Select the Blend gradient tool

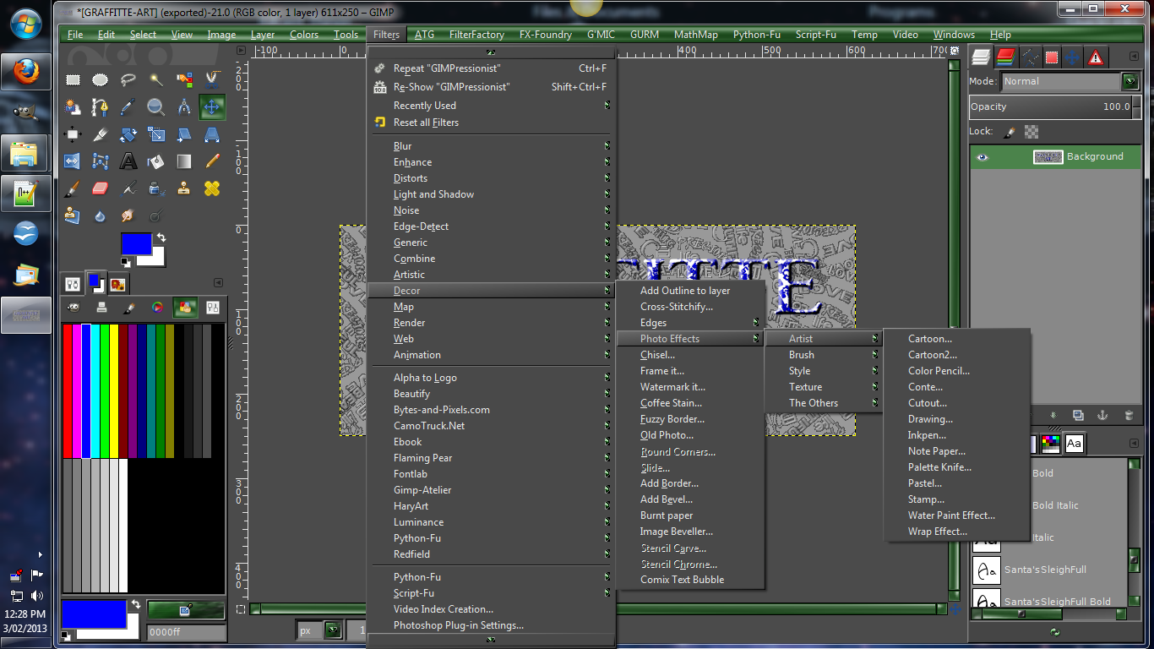click(184, 161)
